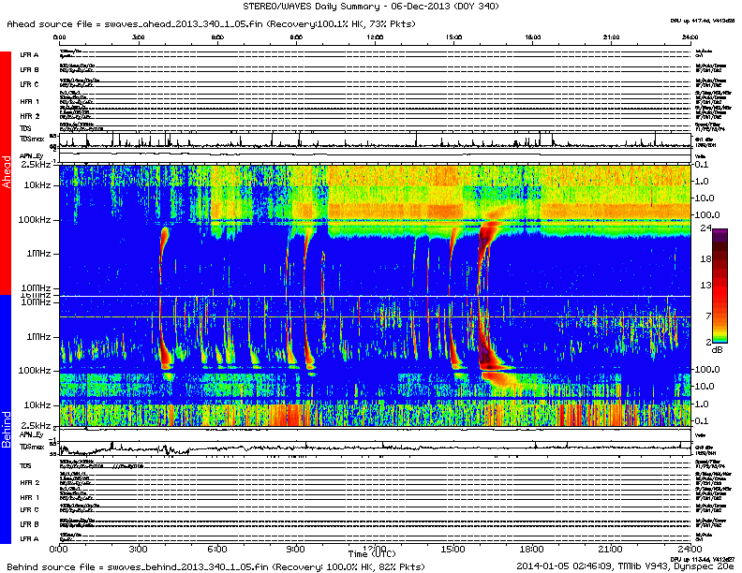
Task: Select the LFR C label in Behind panel
Action: [x=29, y=509]
